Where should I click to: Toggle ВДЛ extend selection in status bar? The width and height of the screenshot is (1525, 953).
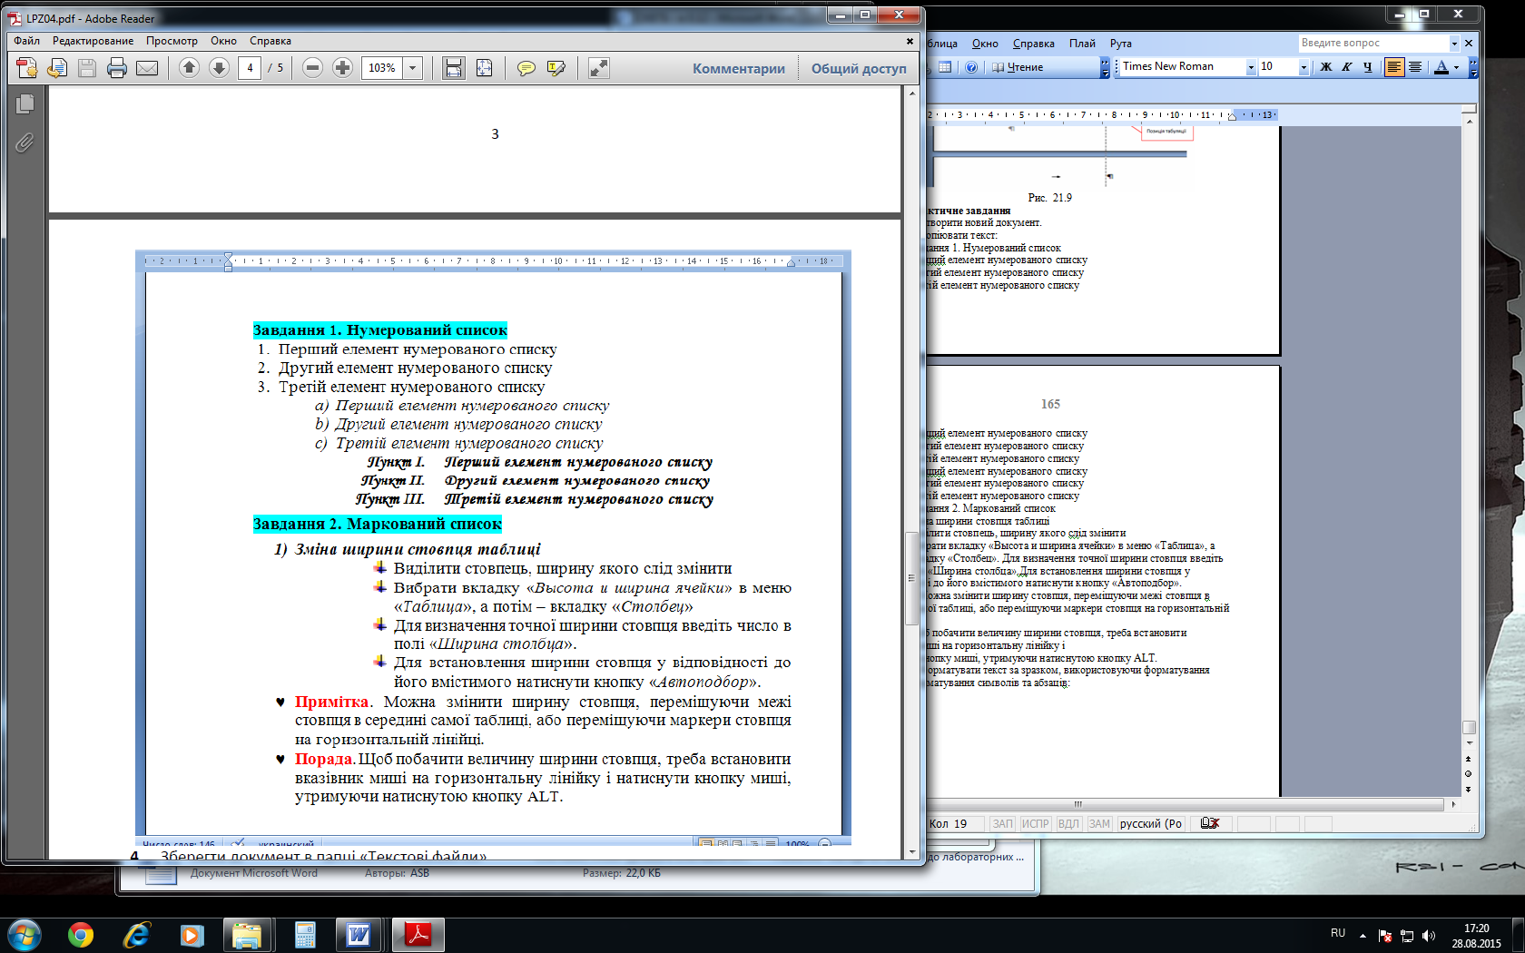(1068, 824)
